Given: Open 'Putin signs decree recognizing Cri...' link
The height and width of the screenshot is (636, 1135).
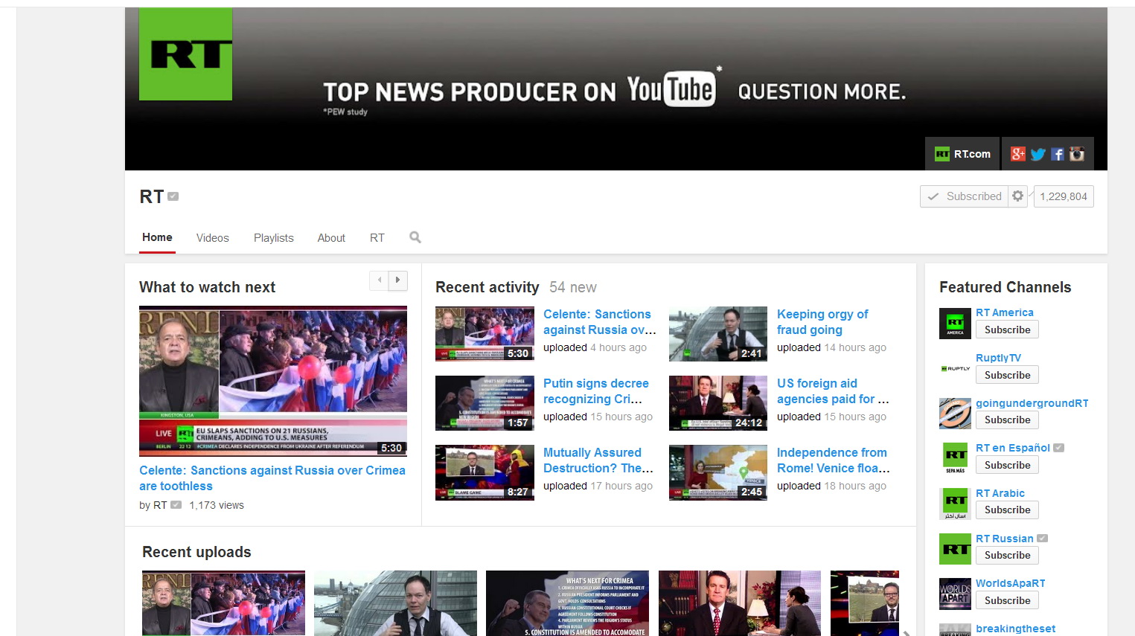Looking at the screenshot, I should [x=596, y=391].
